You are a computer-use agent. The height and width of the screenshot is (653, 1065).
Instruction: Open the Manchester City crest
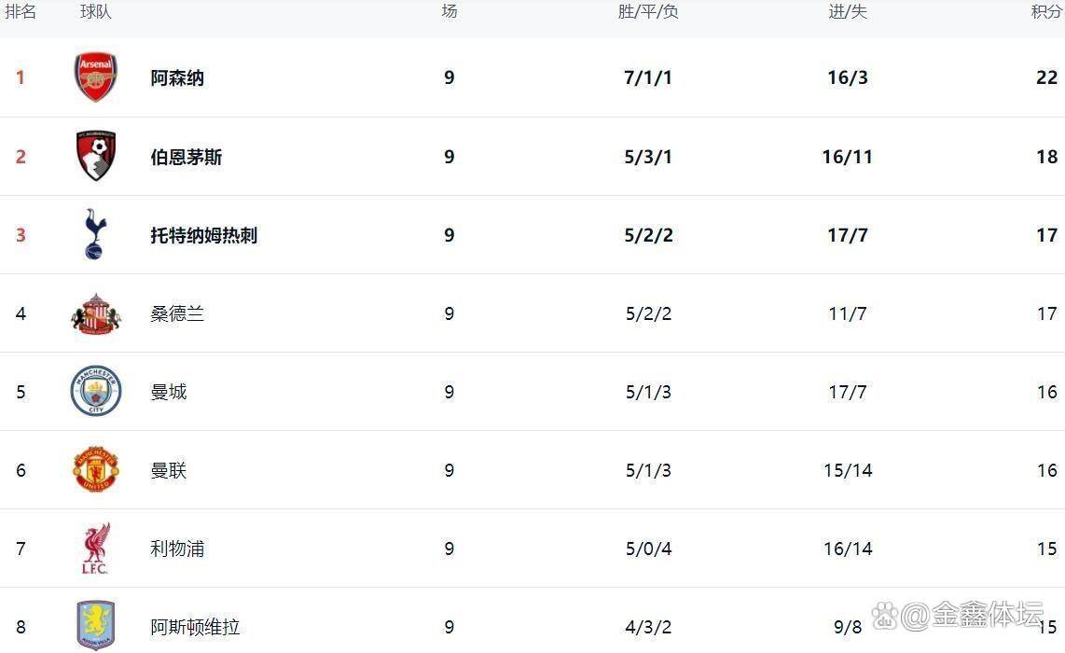96,391
